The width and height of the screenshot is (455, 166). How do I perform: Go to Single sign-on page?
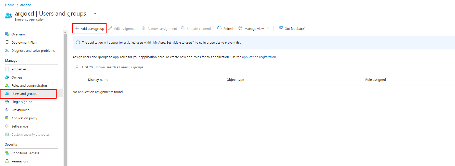pyautogui.click(x=22, y=102)
